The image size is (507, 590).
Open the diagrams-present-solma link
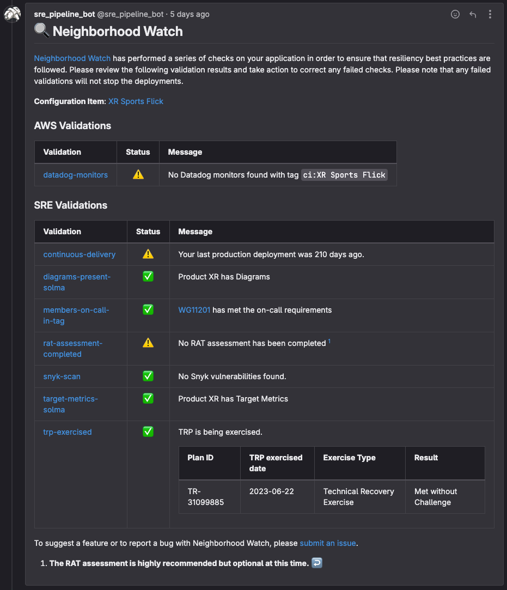[x=77, y=282]
